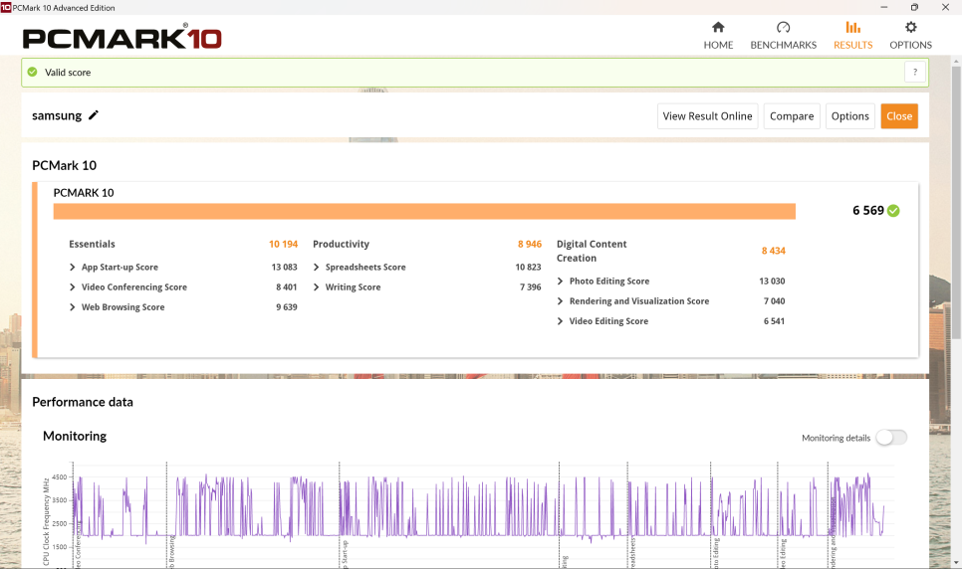Click the value 9 639
Image resolution: width=962 pixels, height=569 pixels.
(x=287, y=307)
